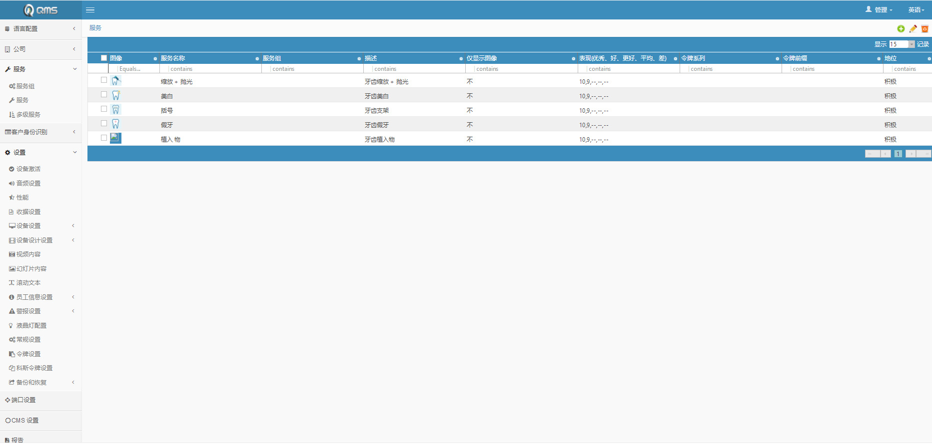Image resolution: width=932 pixels, height=445 pixels.
Task: Check the 缩放 + 抛光 row checkbox
Action: 104,80
